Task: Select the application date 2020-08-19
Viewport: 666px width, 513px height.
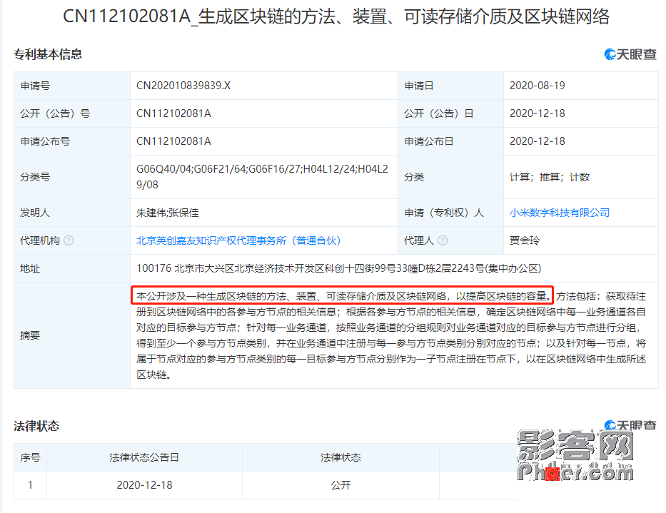Action: tap(538, 86)
